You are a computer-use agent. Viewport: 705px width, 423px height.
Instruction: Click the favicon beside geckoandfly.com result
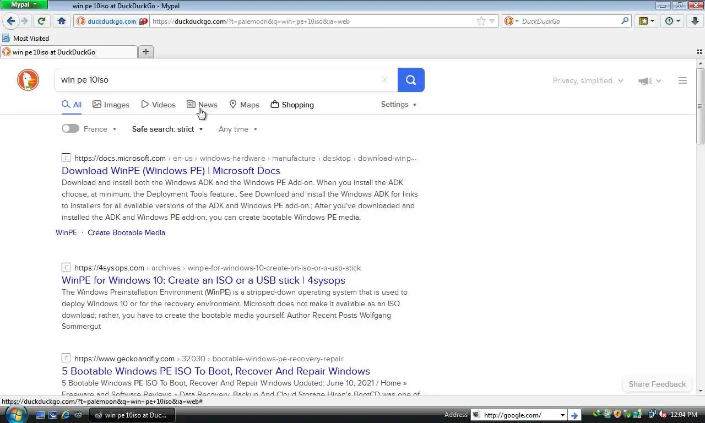click(66, 359)
